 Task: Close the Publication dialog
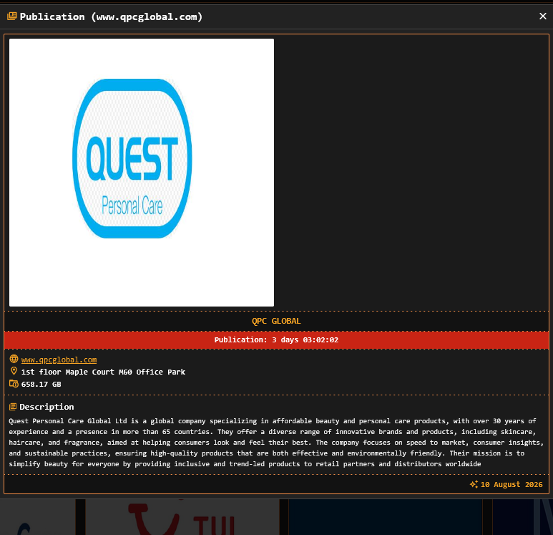tap(543, 16)
